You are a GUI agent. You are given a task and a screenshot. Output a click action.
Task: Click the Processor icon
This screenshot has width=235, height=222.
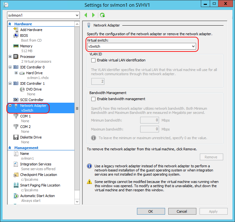coord(16,57)
